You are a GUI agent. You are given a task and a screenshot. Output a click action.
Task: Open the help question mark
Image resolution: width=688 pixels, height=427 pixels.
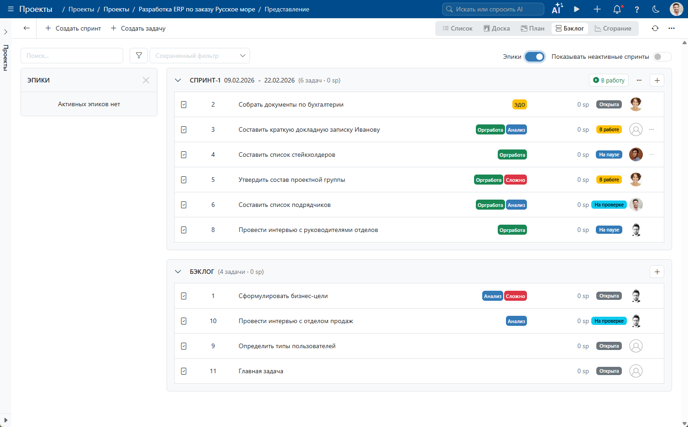tap(637, 9)
